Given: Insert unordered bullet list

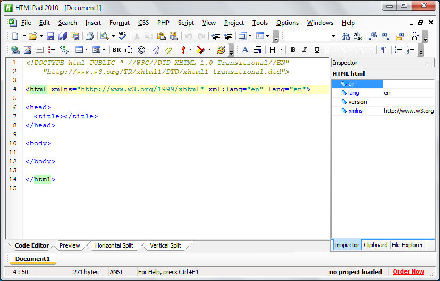Looking at the screenshot, I should tap(398, 50).
